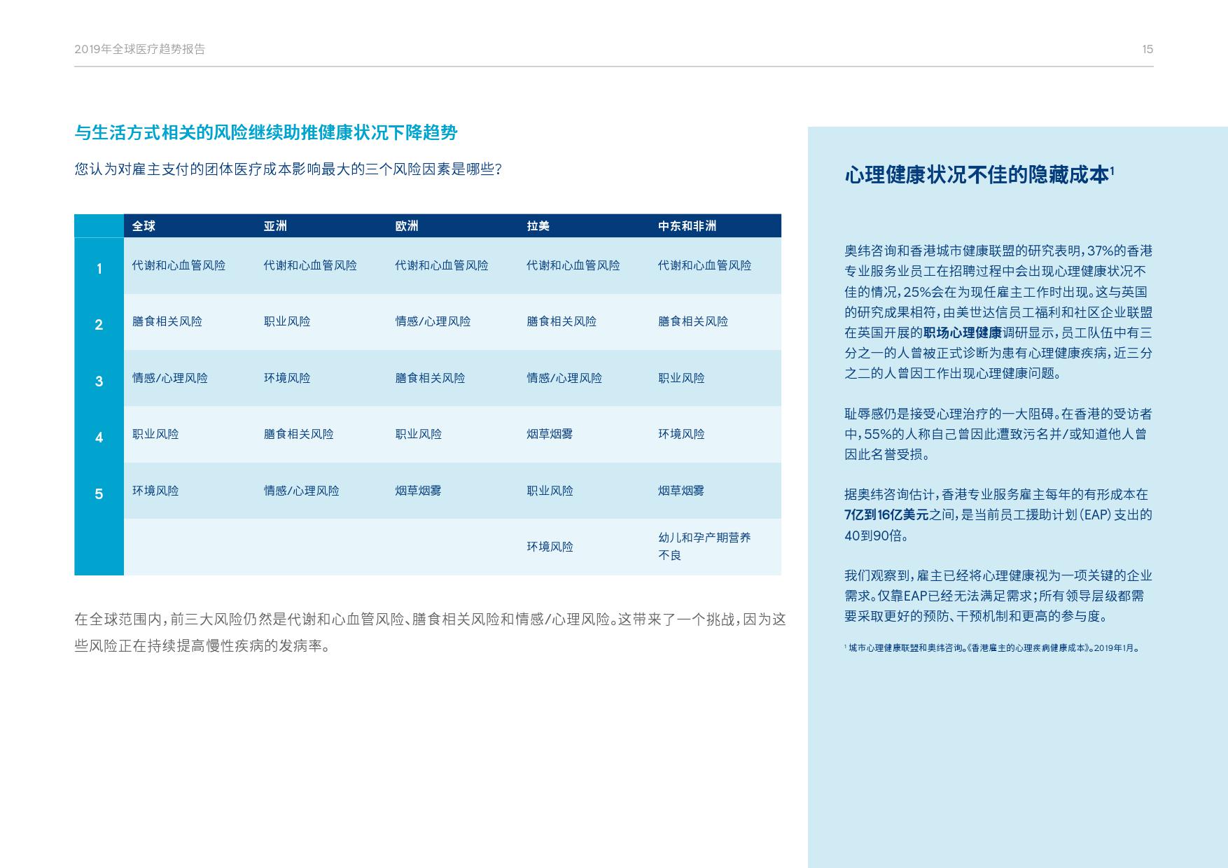
Task: Click the page number 15
Action: (x=1147, y=49)
